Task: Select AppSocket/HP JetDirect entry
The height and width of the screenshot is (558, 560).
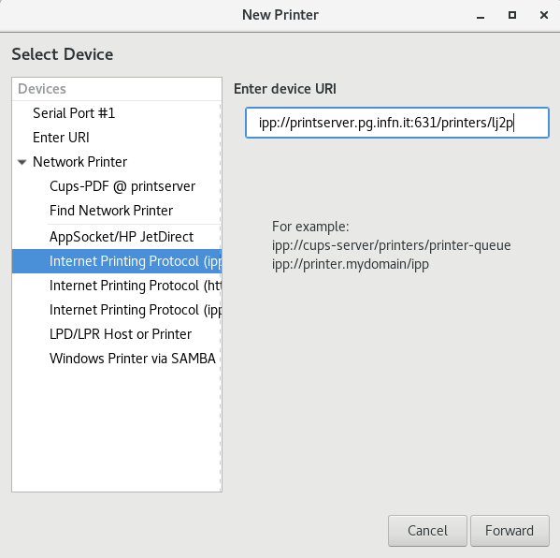Action: click(x=117, y=237)
